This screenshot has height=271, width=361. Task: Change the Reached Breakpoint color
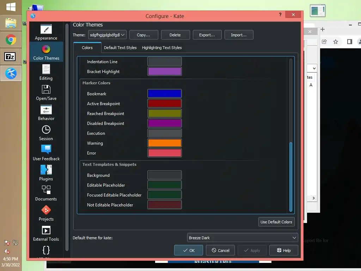165,113
